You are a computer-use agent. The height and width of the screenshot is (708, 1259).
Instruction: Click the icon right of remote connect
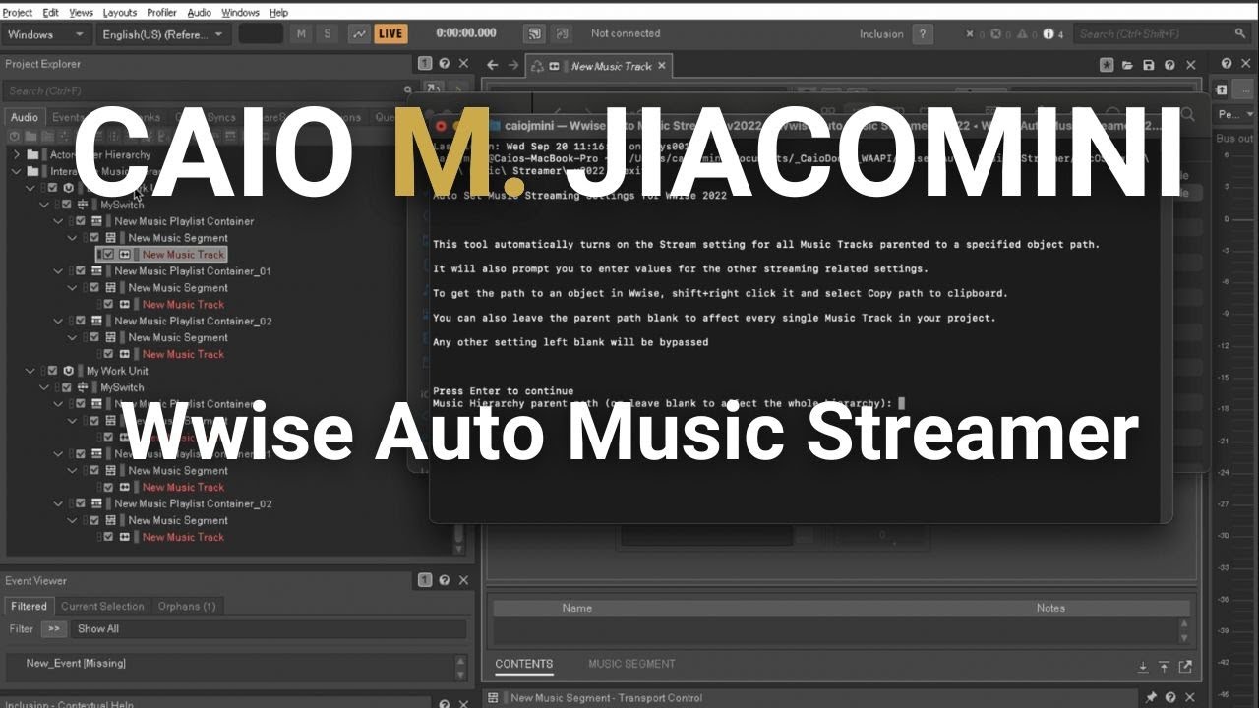pos(562,33)
